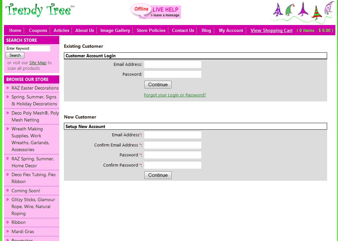Click the View Shopping Cart link
This screenshot has width=338, height=241.
click(x=271, y=30)
